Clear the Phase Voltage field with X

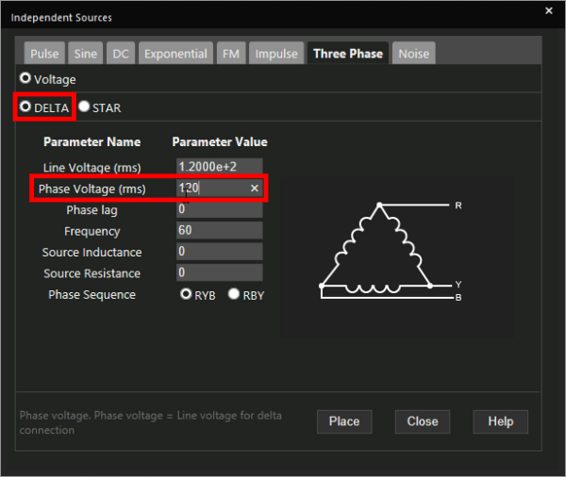(x=255, y=188)
